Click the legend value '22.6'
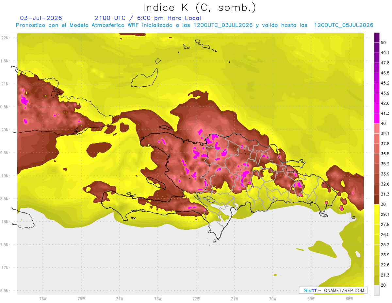 [x=385, y=265]
